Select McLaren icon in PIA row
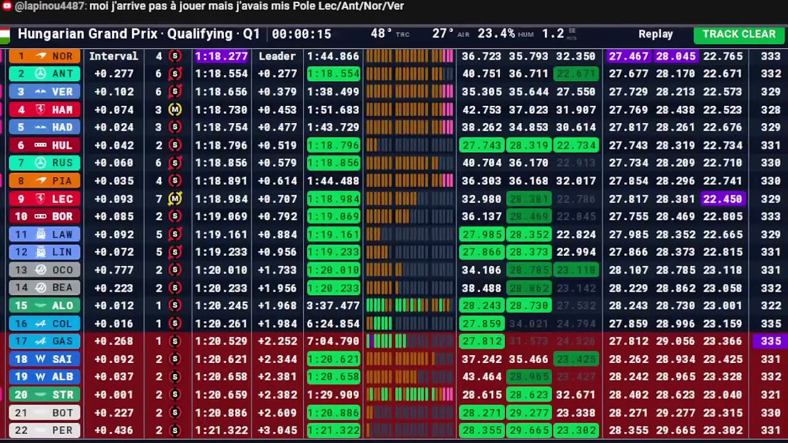This screenshot has height=443, width=788. (x=41, y=181)
